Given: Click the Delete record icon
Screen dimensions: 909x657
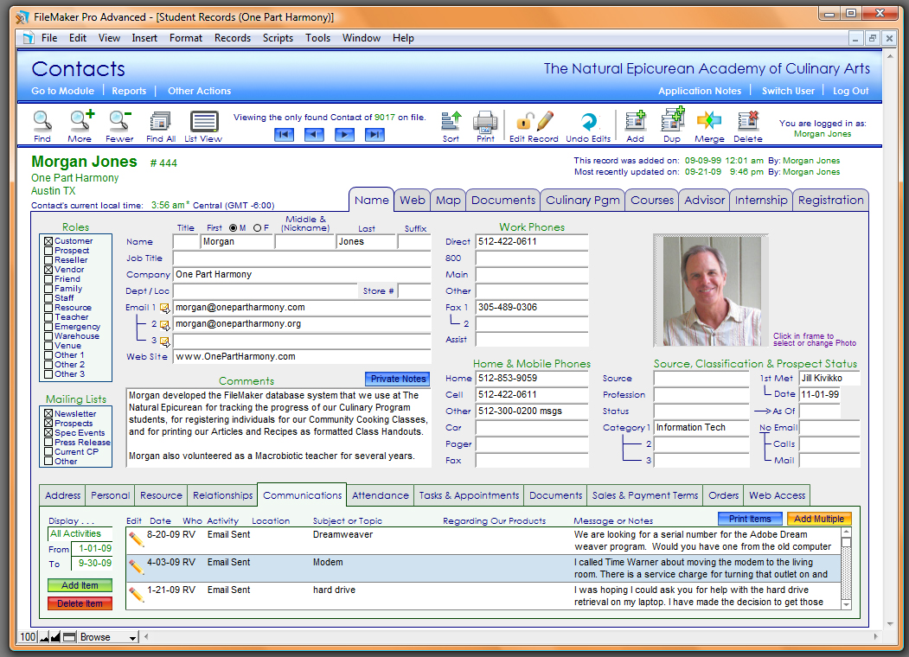Looking at the screenshot, I should (x=748, y=121).
